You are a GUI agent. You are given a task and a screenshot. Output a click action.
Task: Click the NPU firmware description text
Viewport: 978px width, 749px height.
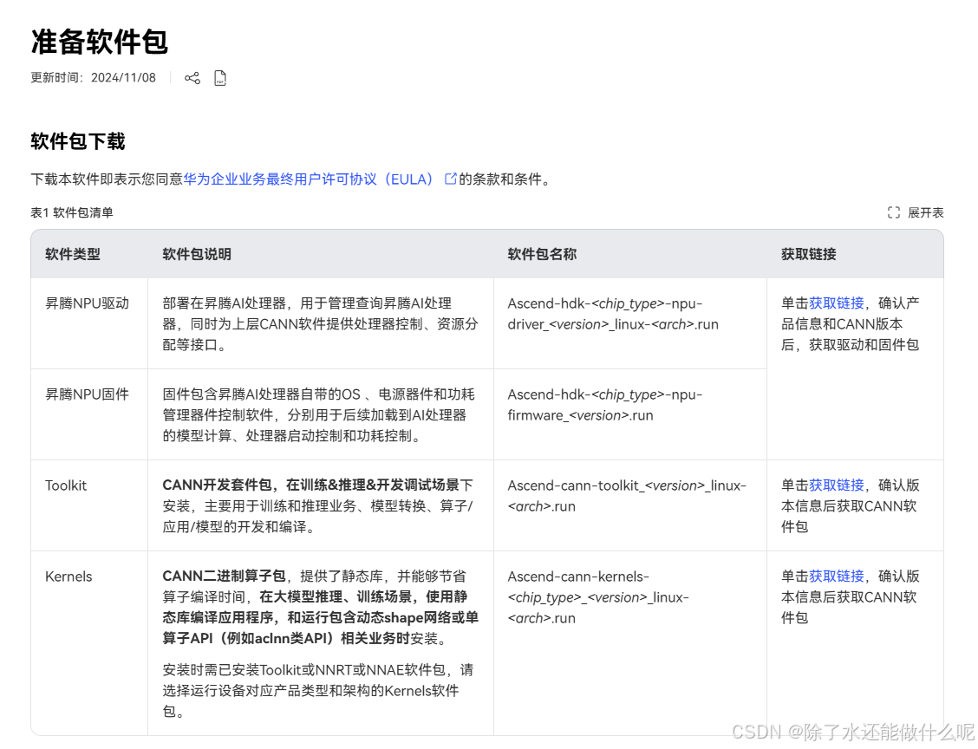click(319, 414)
